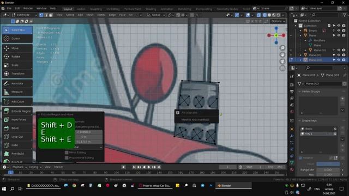Click the viewport pan hand icon
The image size is (349, 196).
[x=282, y=54]
